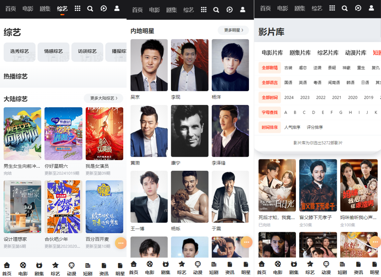This screenshot has height=277, width=381.
Task: Open watch history icon in left panel header
Action: (x=104, y=9)
